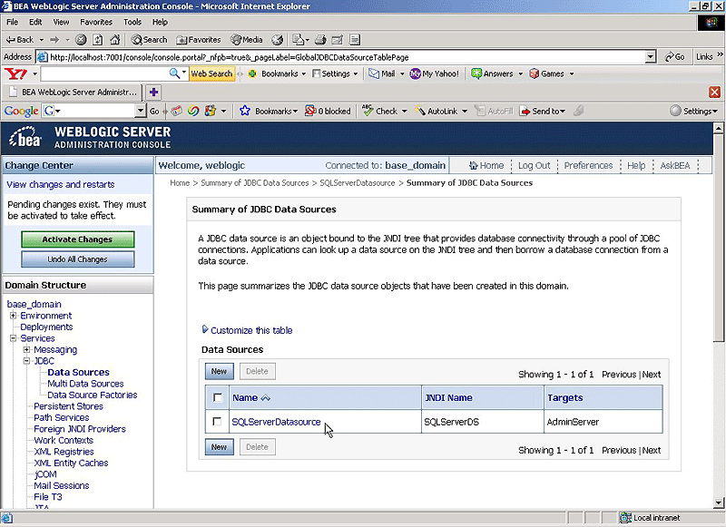Select Persistent Stores tree item

pos(69,406)
